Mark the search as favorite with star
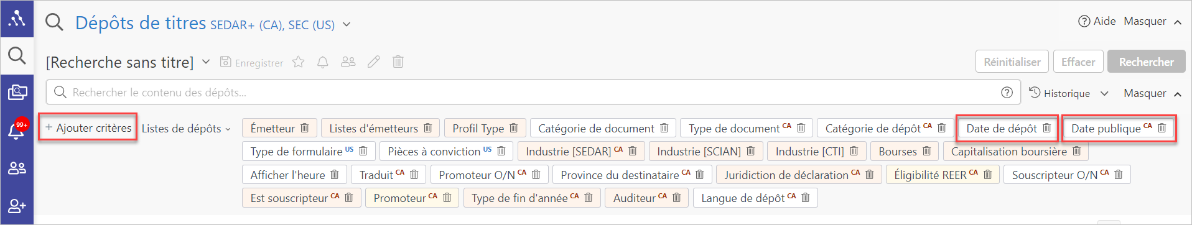 [x=299, y=62]
